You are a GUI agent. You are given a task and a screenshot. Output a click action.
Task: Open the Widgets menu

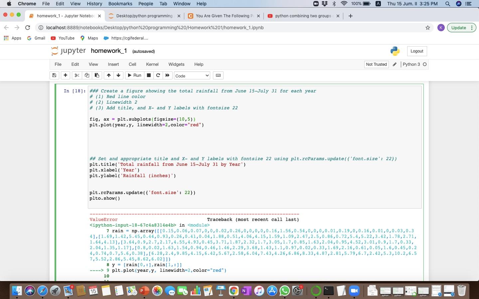pos(176,64)
